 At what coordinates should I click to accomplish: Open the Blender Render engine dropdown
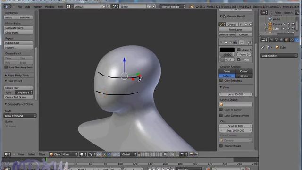pos(173,6)
